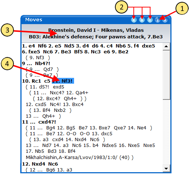Open the info (i) icon in Moves panel
Screen dimensions: 189x174
click(158, 20)
